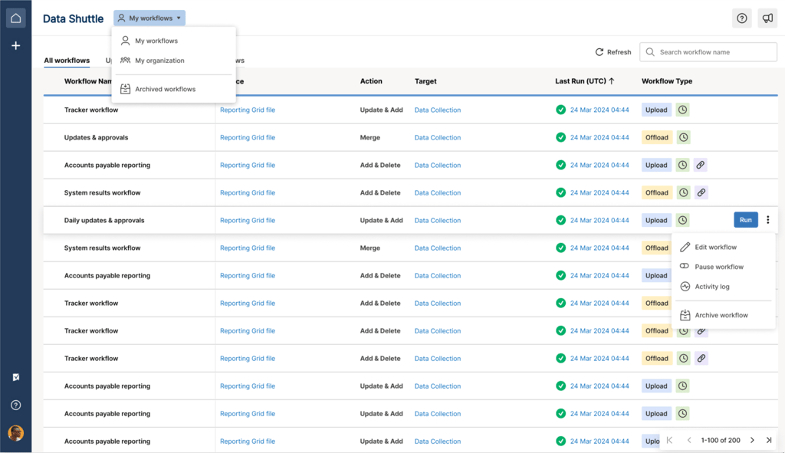Screen dimensions: 785x453
Task: Click the green success checkmark on Updates & approvals
Action: click(560, 137)
